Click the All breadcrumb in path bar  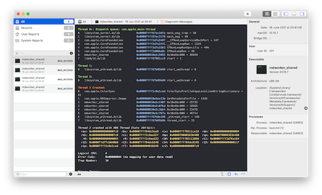(x=82, y=22)
